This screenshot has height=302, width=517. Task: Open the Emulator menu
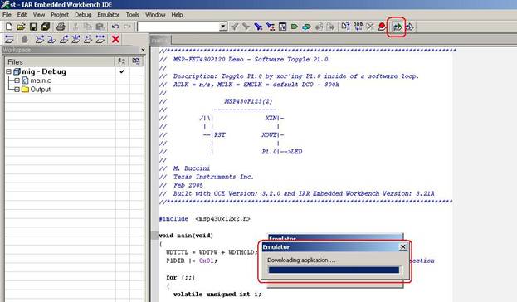[108, 15]
